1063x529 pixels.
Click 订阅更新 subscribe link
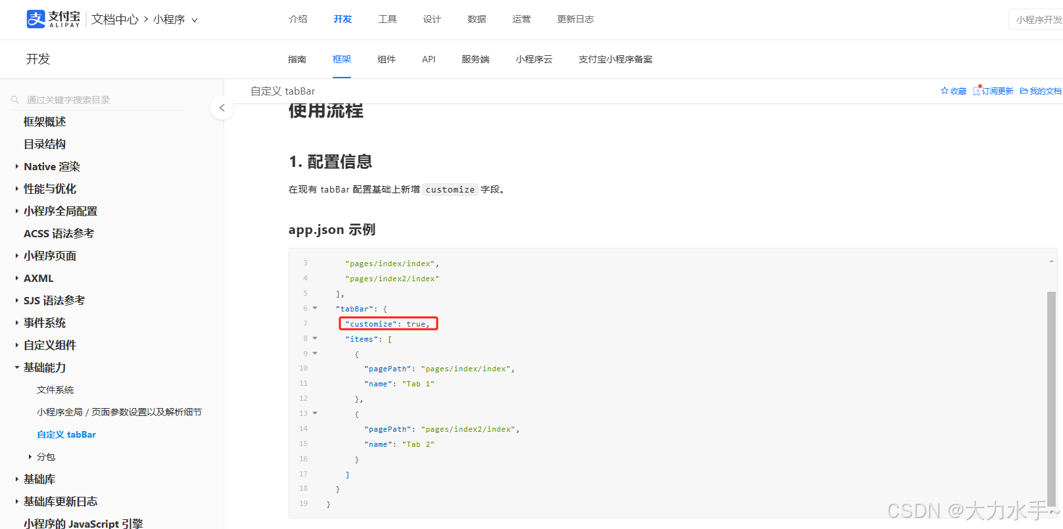[x=993, y=91]
